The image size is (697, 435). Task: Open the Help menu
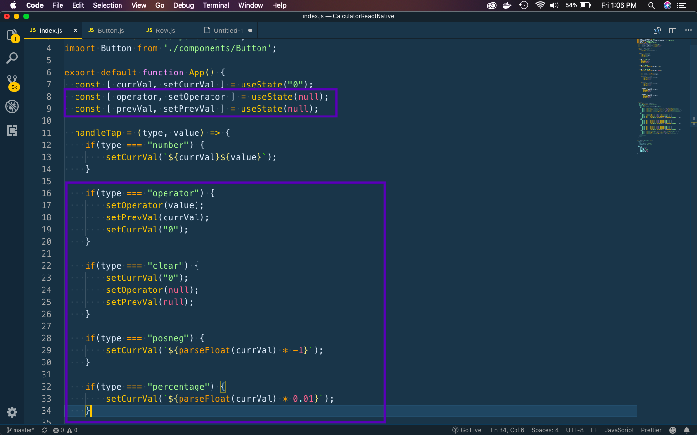click(x=279, y=5)
